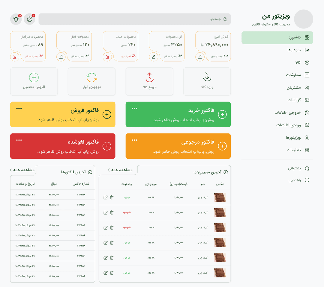The image size is (324, 287).
Task: Click plus icon on فاکتور مرجوعی
Action: point(222,146)
